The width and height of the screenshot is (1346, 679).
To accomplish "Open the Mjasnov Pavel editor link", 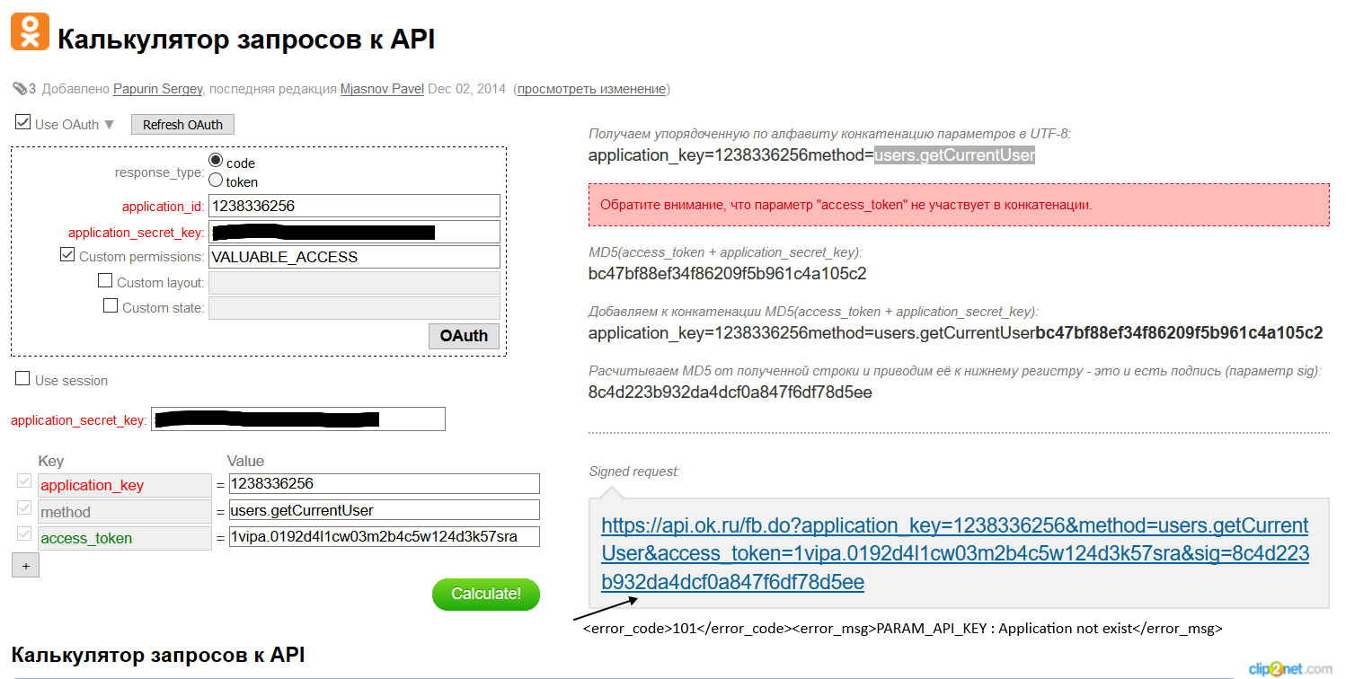I will [382, 89].
